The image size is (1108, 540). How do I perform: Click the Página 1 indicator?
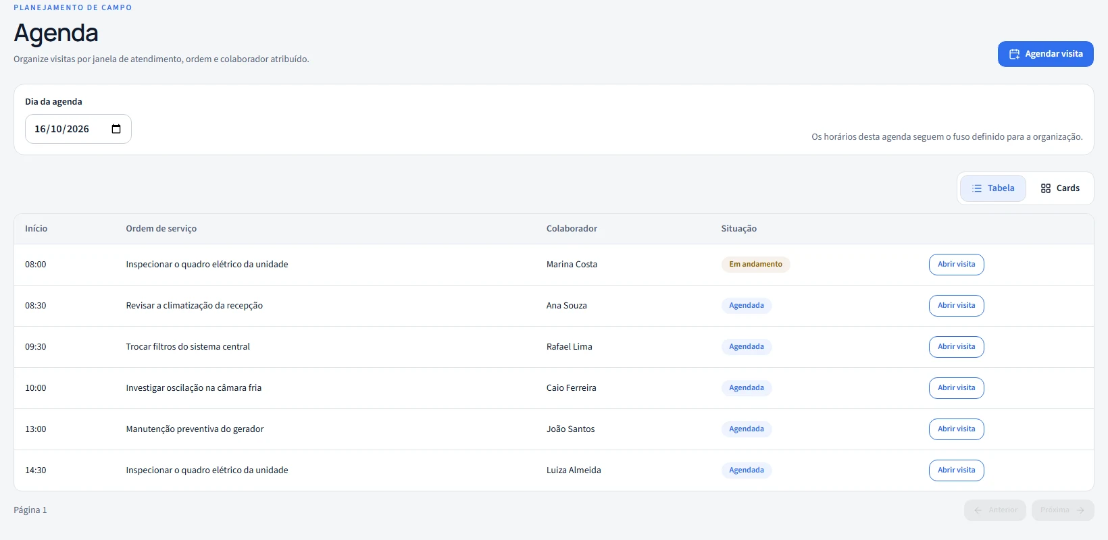pyautogui.click(x=30, y=510)
